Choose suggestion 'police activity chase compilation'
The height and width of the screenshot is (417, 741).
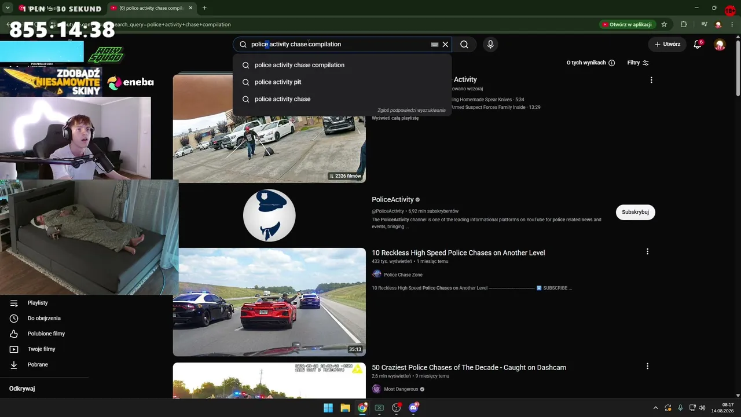[342, 65]
